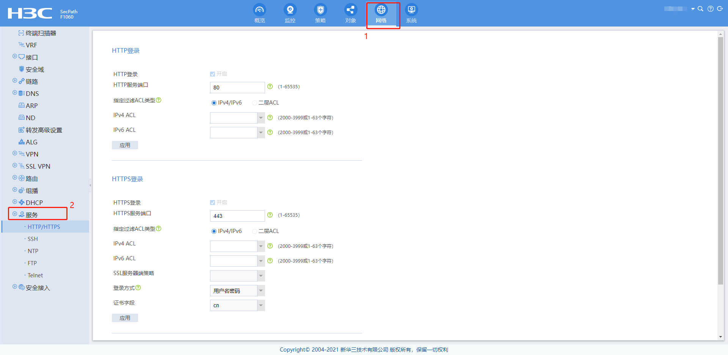Click the H3C logo
The height and width of the screenshot is (355, 728).
(30, 13)
